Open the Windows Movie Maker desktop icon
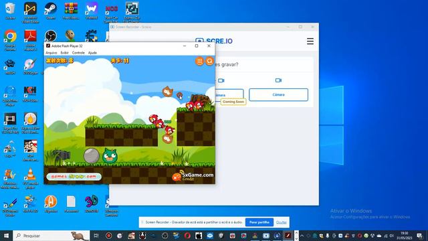The width and height of the screenshot is (428, 241). click(x=10, y=179)
